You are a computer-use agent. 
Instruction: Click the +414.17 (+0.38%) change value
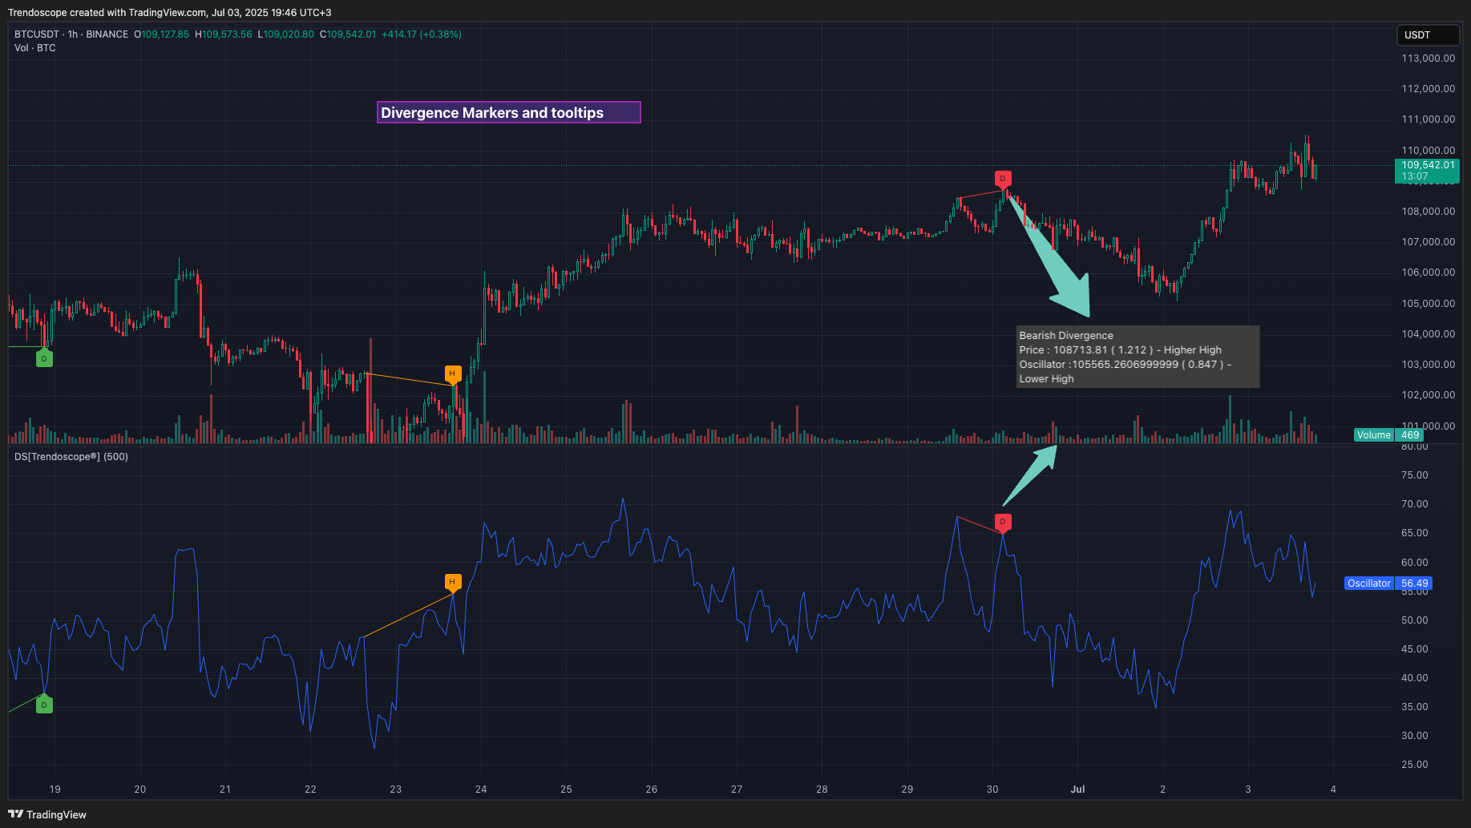tap(422, 34)
